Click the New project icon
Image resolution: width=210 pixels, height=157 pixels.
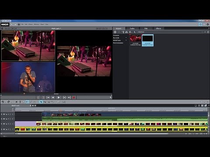pos(11,24)
